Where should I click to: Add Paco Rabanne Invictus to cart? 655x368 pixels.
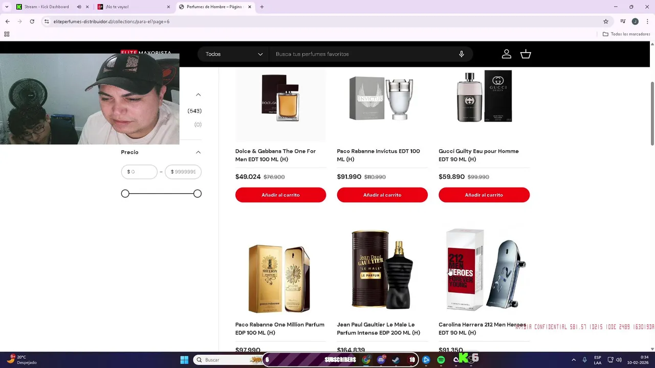tap(382, 195)
